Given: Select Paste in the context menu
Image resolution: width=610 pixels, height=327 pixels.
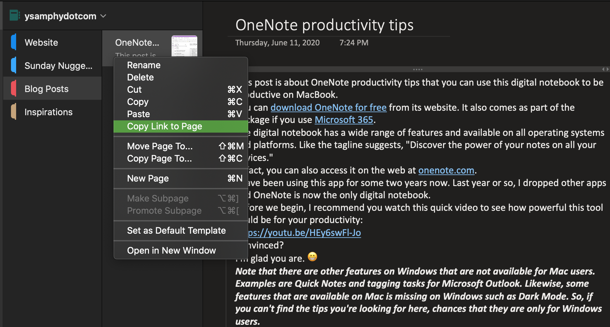Looking at the screenshot, I should tap(181, 114).
